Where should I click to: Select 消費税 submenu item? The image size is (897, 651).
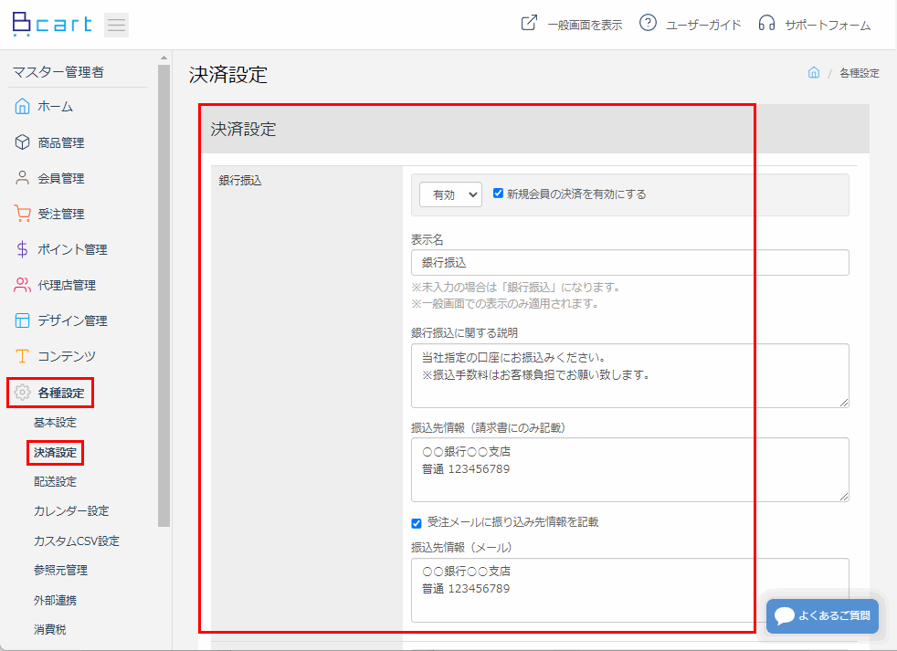[49, 629]
